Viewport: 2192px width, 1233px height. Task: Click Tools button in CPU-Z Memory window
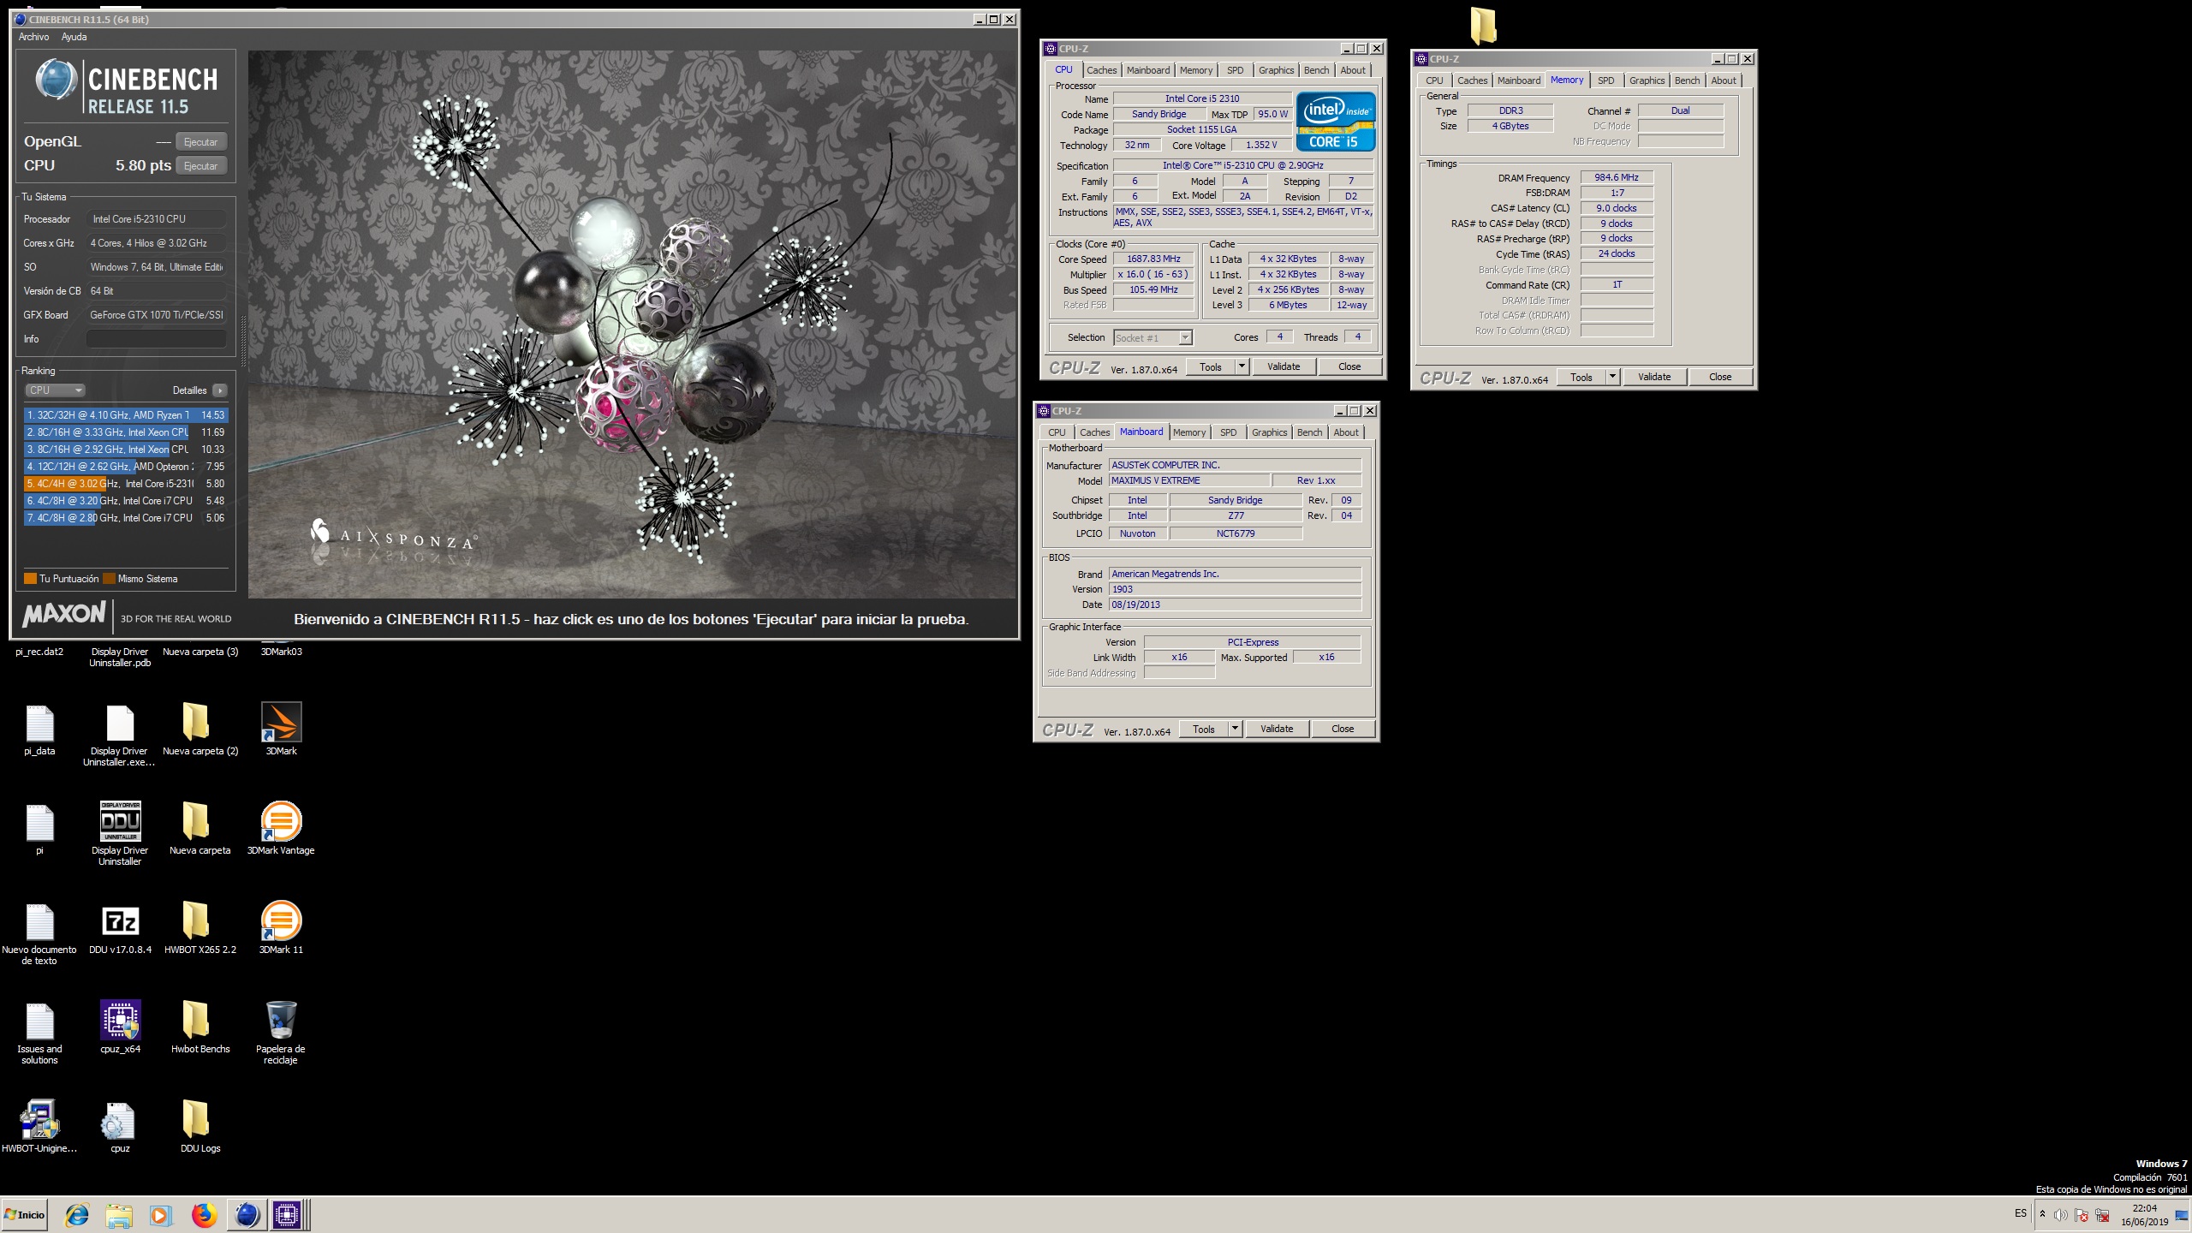(x=1581, y=377)
